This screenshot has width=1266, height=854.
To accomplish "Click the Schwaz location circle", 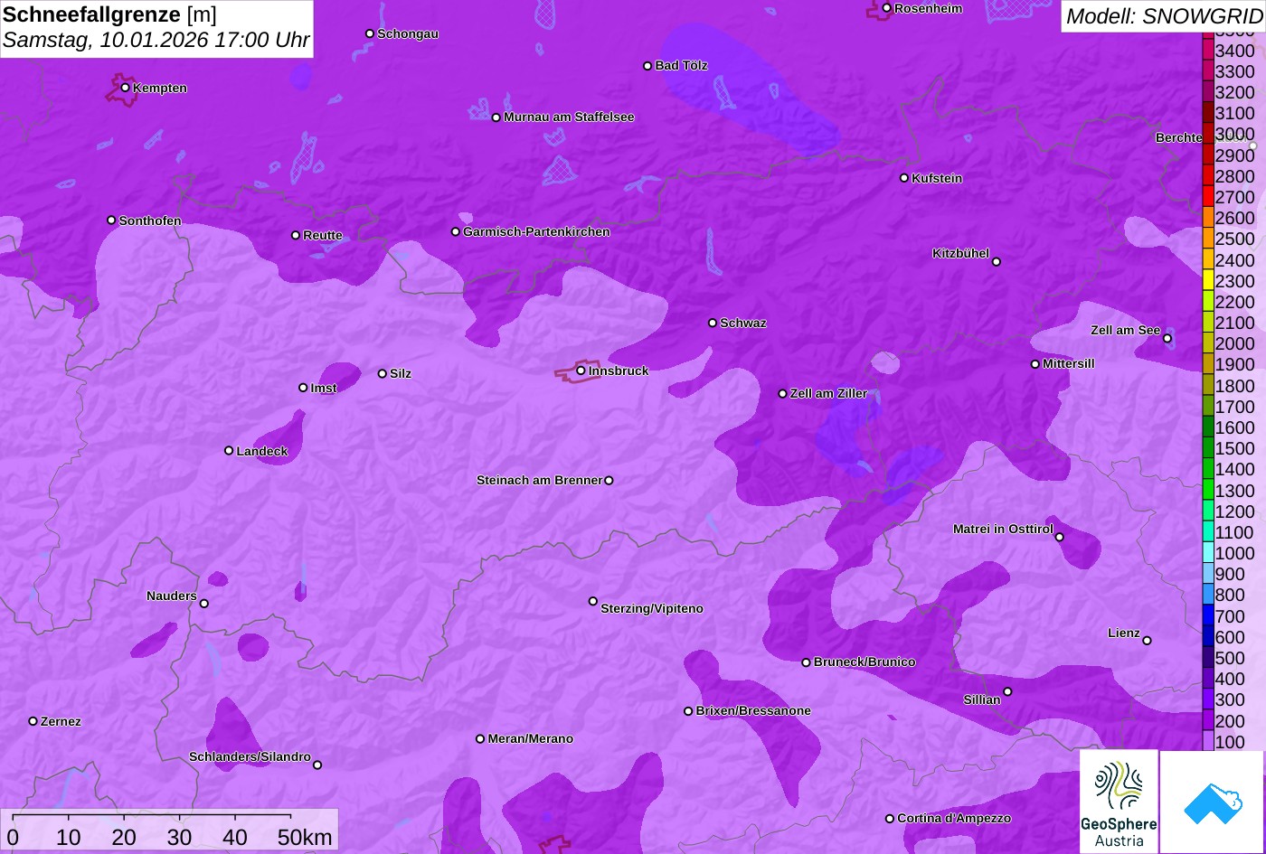I will pyautogui.click(x=713, y=323).
